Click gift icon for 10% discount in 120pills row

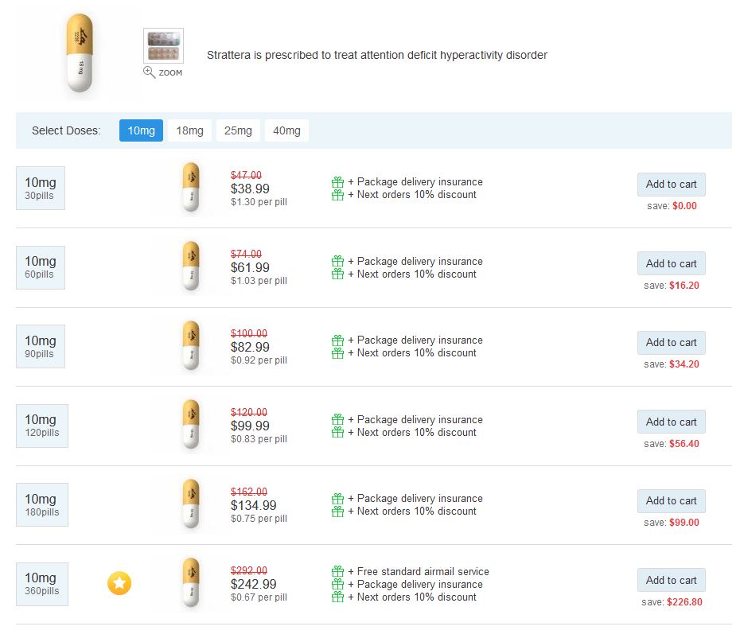[x=338, y=432]
